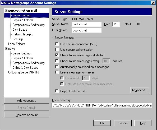Click the Local directory path field

[x=102, y=105]
